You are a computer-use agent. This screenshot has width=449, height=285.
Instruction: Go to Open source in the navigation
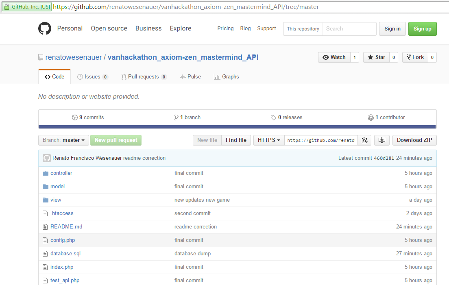tap(109, 28)
